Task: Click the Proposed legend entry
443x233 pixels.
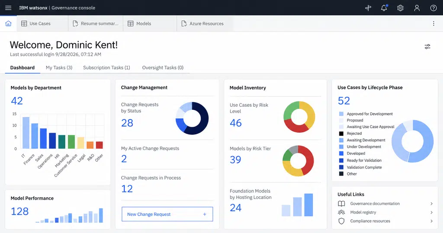Action: (x=351, y=120)
